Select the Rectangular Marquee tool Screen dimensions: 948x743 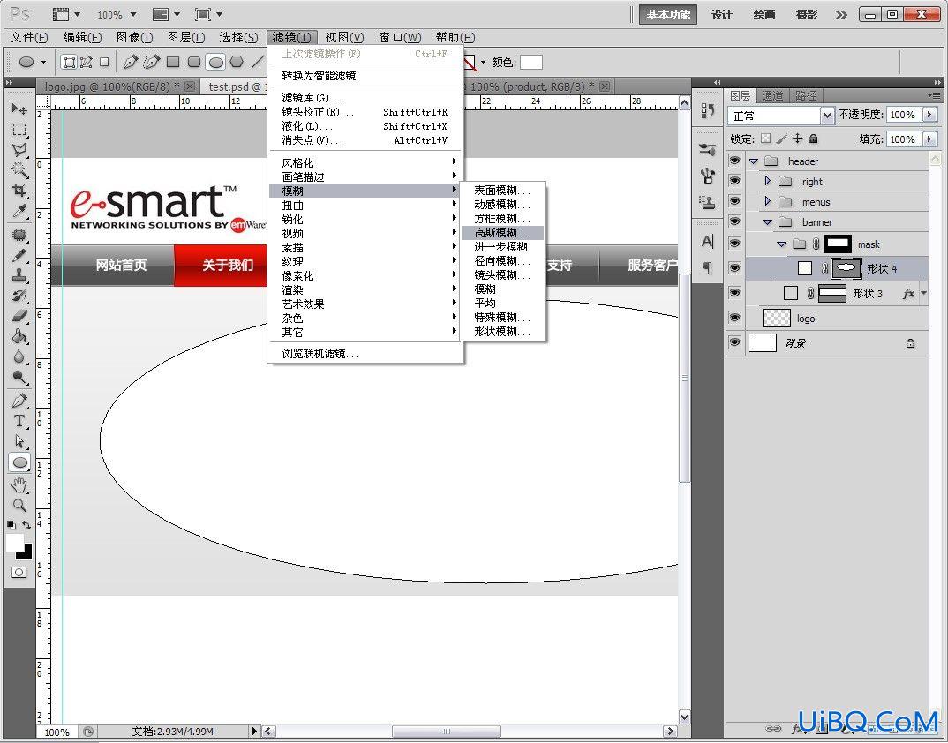pyautogui.click(x=19, y=130)
